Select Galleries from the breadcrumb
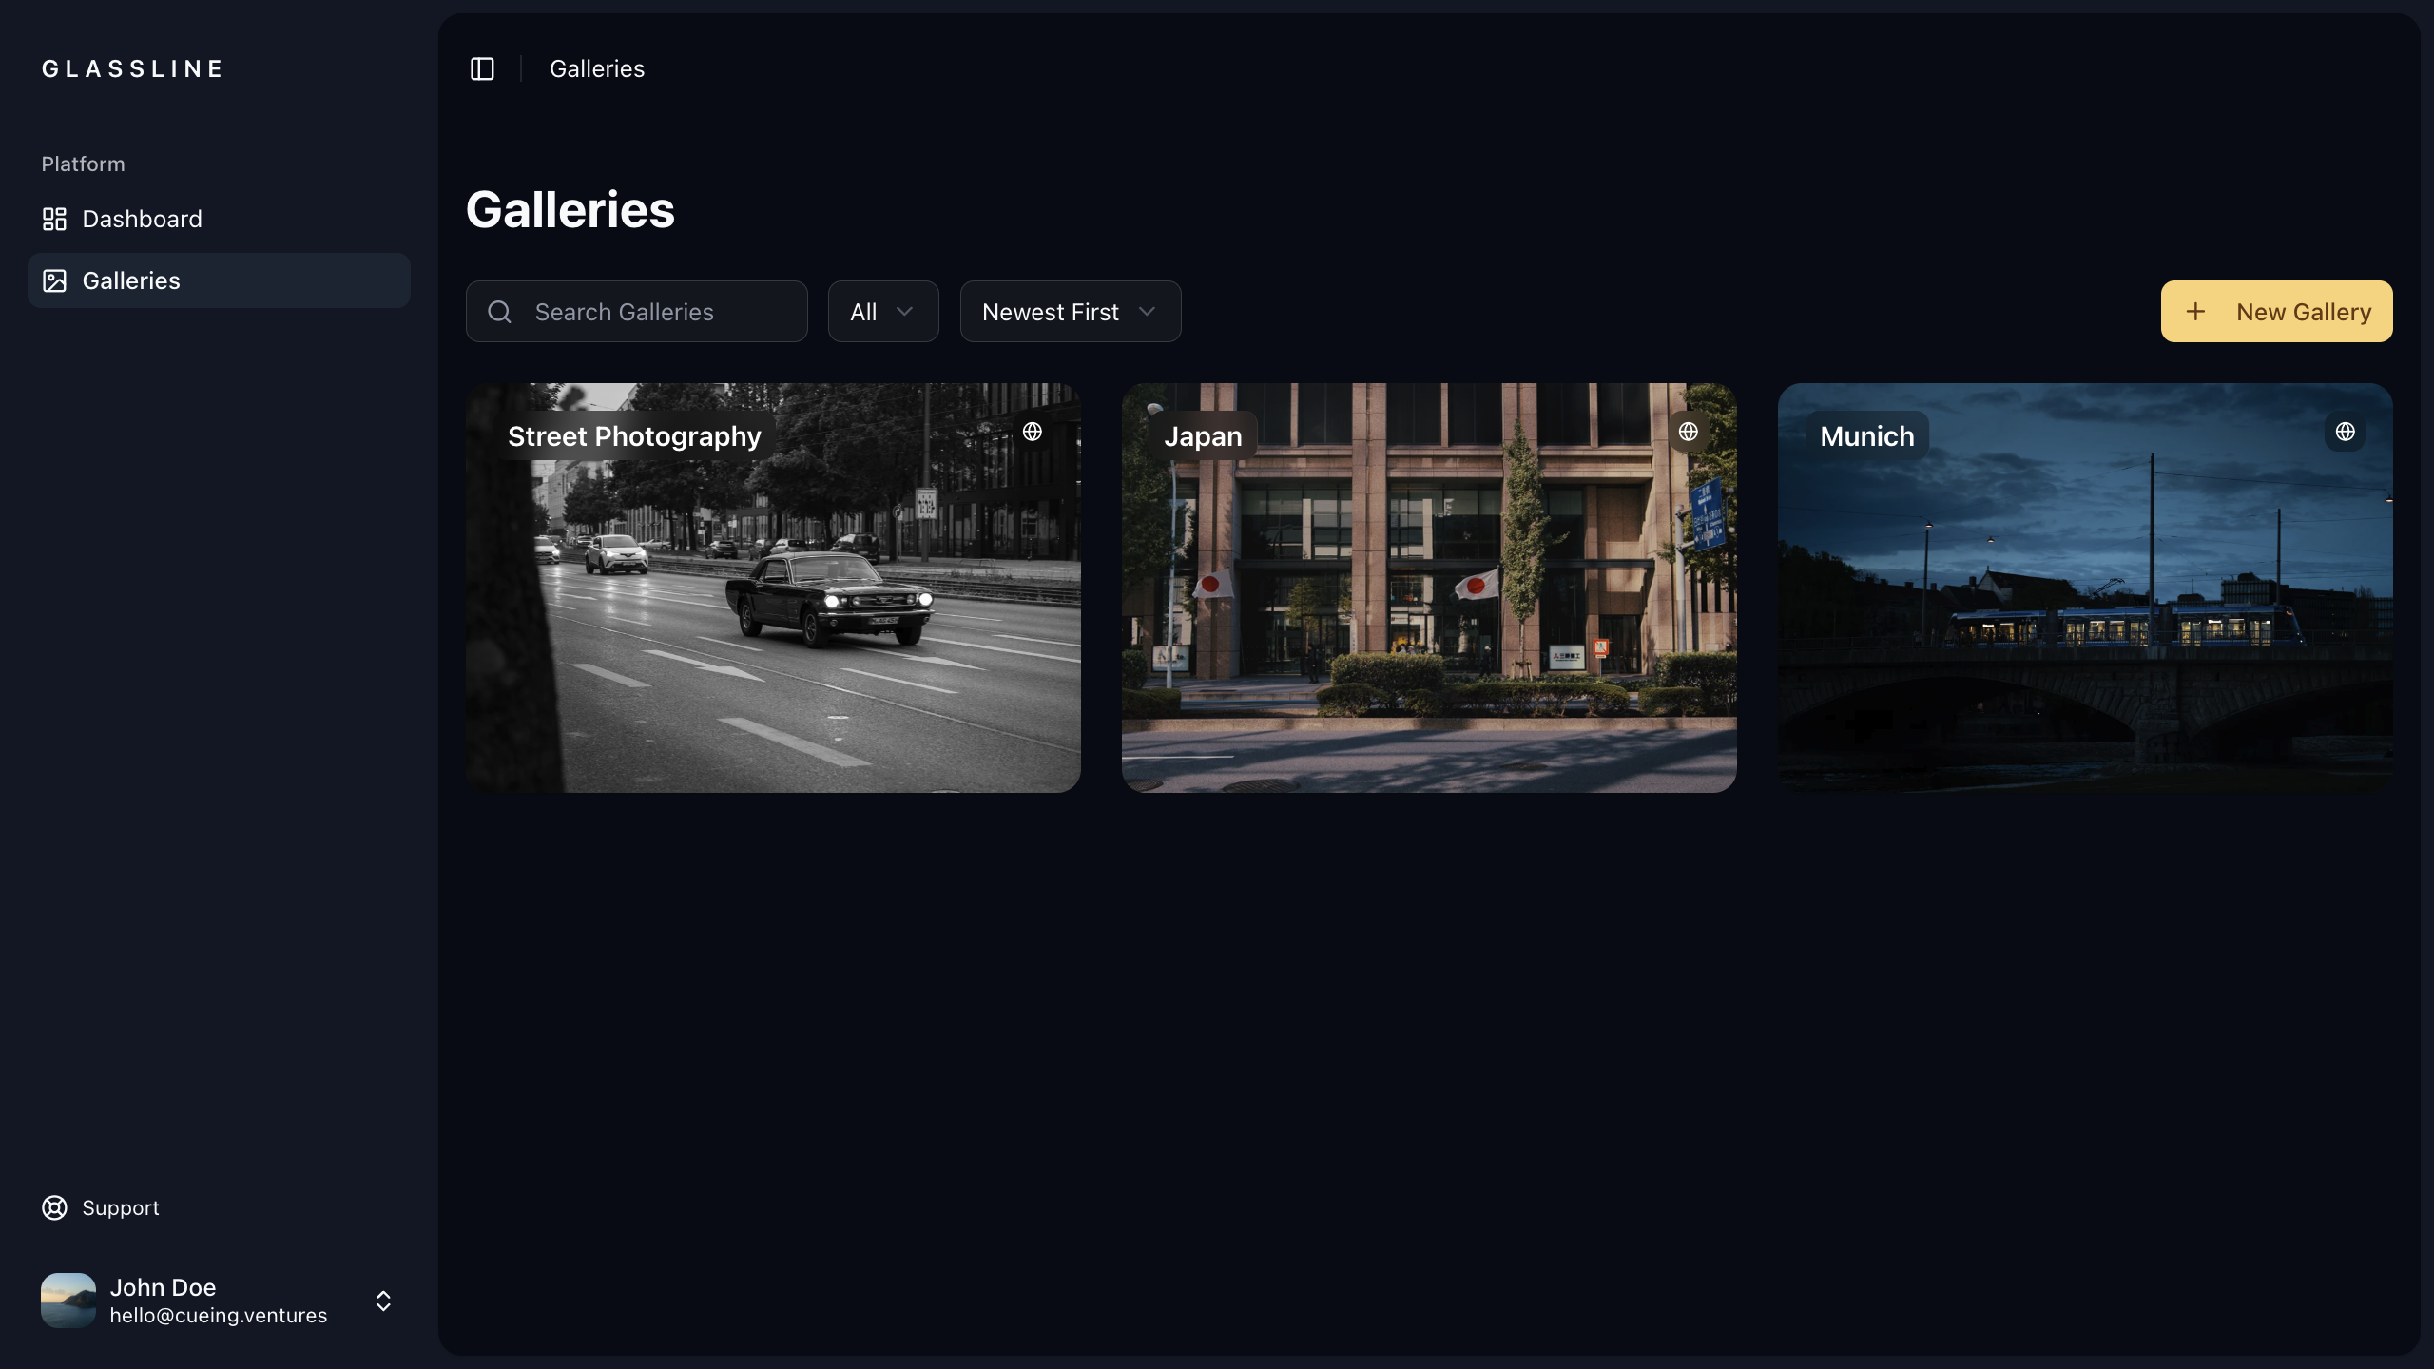Screen dimensions: 2434x1369 pyautogui.click(x=597, y=68)
